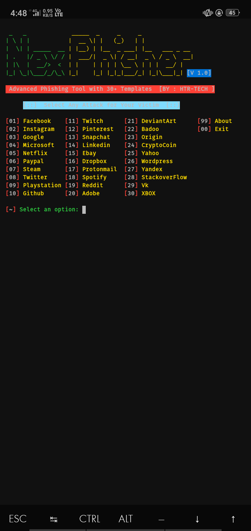Tap the dash key in extra keys row
The width and height of the screenshot is (251, 531).
pos(161,519)
